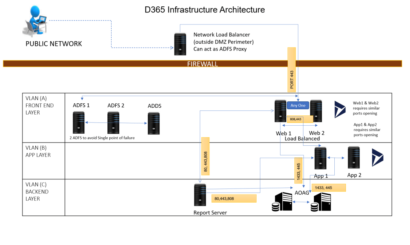Select the ADFS 2 server icon
Screen dimensions: 410x245
tap(113, 122)
